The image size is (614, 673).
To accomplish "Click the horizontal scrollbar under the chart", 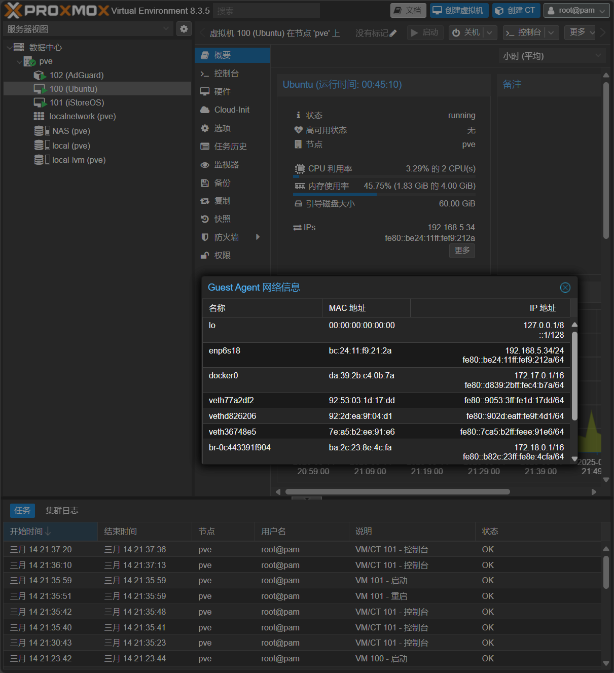I will pos(398,491).
